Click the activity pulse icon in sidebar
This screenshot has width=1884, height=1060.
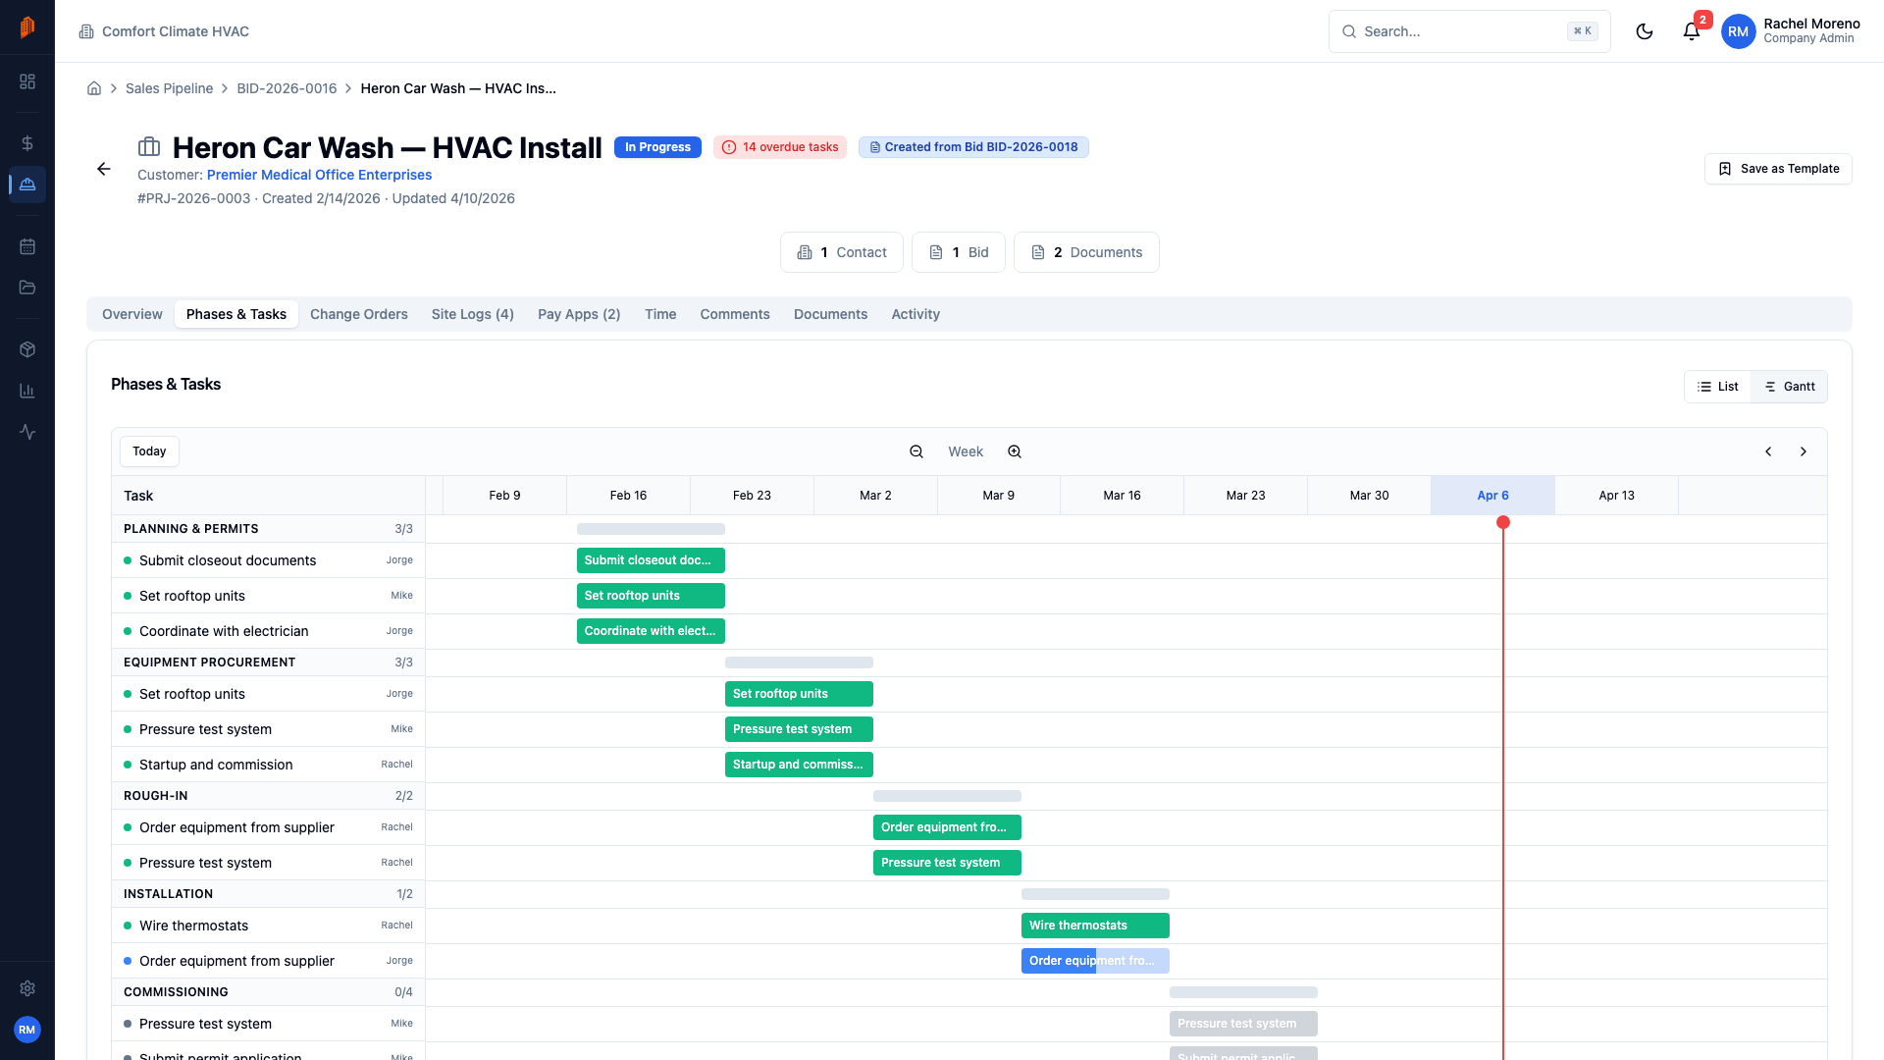pyautogui.click(x=27, y=432)
